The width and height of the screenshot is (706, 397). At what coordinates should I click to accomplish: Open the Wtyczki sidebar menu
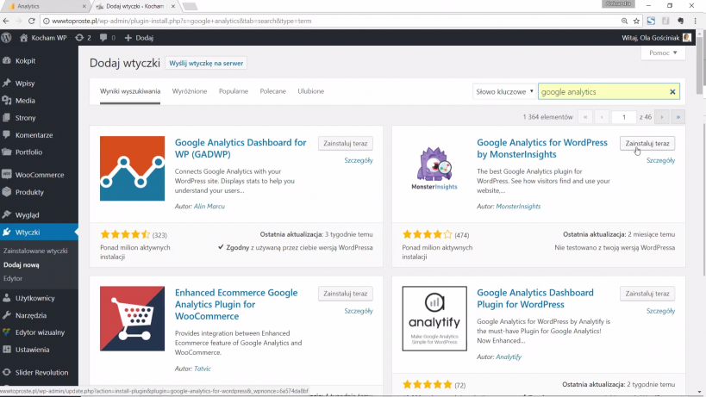(39, 232)
